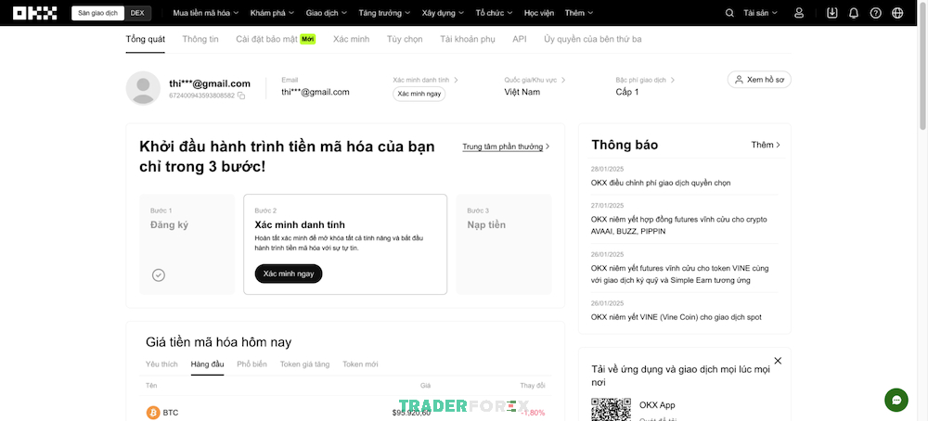Image resolution: width=928 pixels, height=421 pixels.
Task: Switch to API tab
Action: pyautogui.click(x=519, y=39)
